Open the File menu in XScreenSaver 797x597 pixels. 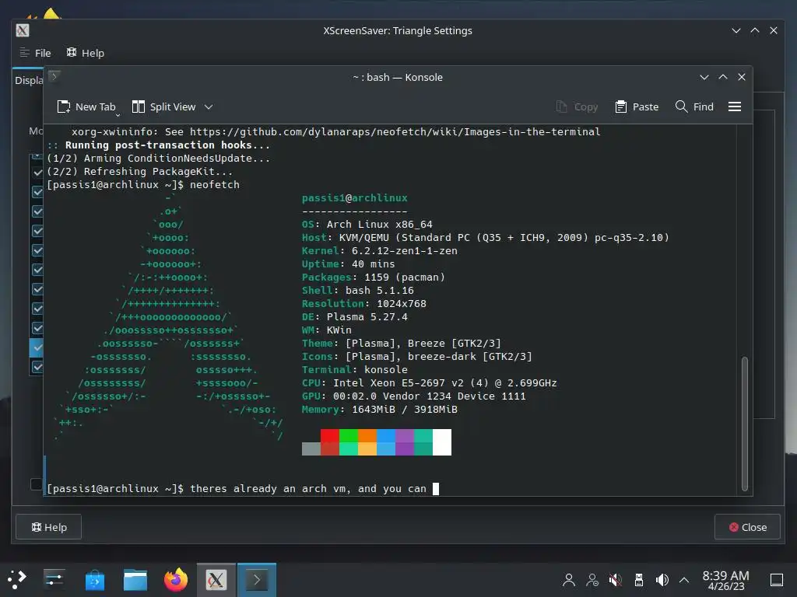pos(35,53)
